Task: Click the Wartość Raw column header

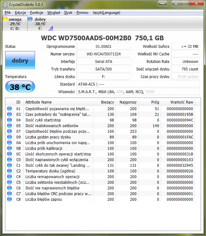Action: click(x=178, y=102)
